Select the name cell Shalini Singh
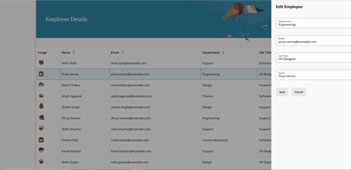The width and height of the screenshot is (351, 170). [85, 107]
